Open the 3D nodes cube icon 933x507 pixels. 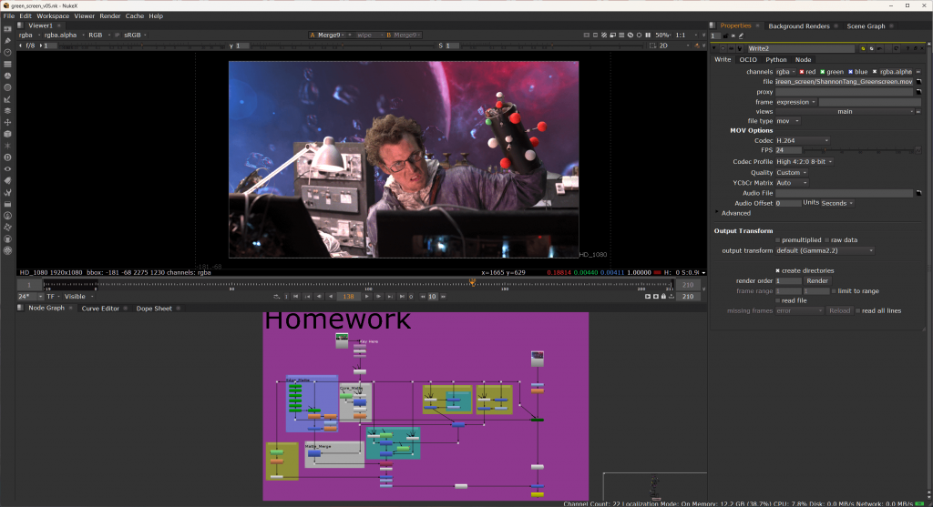[x=7, y=135]
